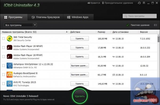Sort by Действие column header
160x105 pixels.
(x=82, y=32)
